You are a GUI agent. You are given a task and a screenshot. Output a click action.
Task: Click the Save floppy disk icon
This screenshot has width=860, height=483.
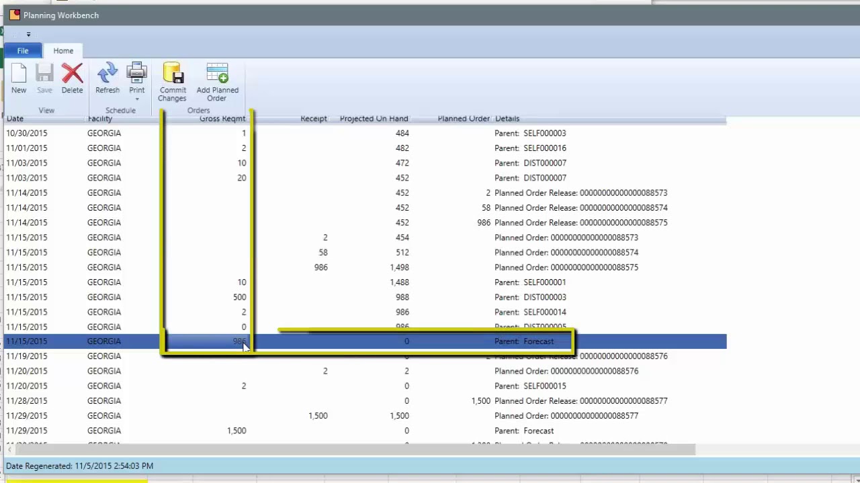pos(44,74)
